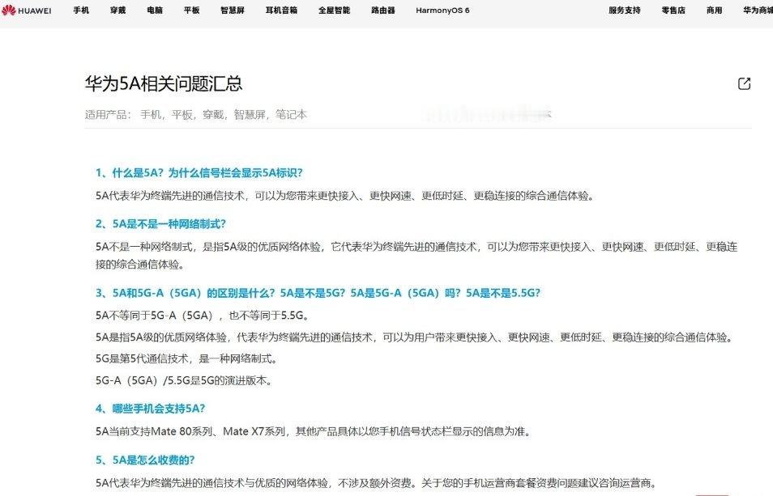Click question 2 about 5A网络制式
The image size is (773, 496).
161,224
